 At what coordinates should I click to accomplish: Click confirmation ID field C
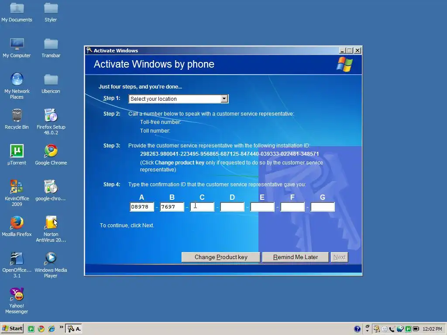202,206
